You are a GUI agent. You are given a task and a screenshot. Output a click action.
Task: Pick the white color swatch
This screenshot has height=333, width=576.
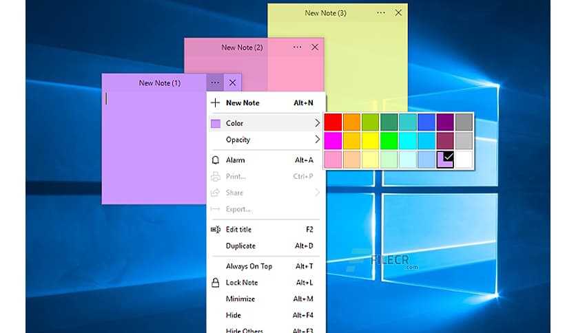pyautogui.click(x=464, y=160)
